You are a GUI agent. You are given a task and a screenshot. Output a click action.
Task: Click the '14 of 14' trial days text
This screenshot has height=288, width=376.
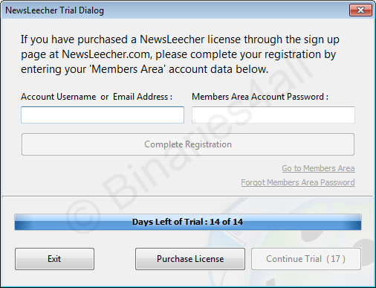coord(226,222)
